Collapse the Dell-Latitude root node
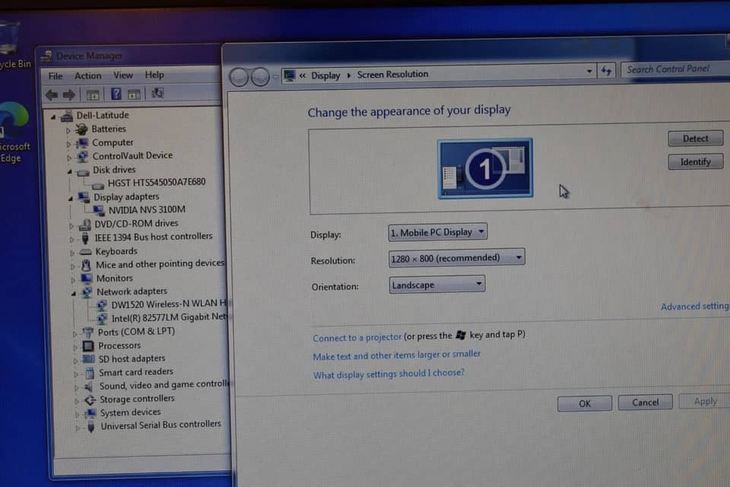The image size is (730, 487). point(53,116)
